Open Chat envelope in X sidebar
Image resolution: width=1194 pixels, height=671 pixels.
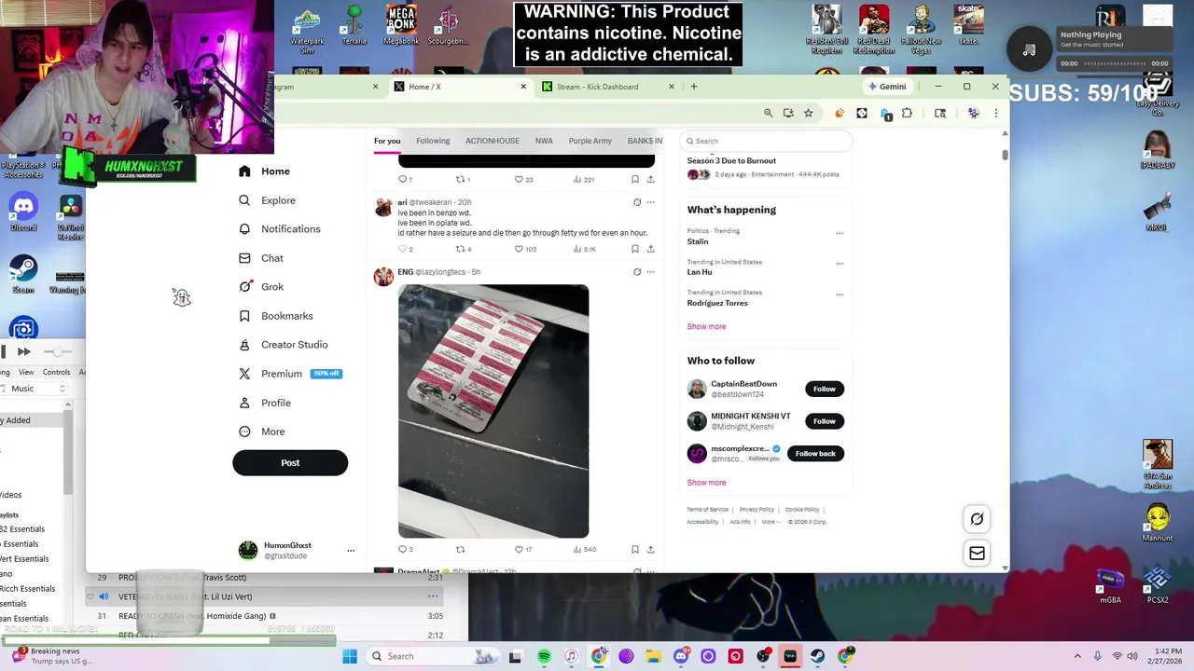(x=244, y=258)
